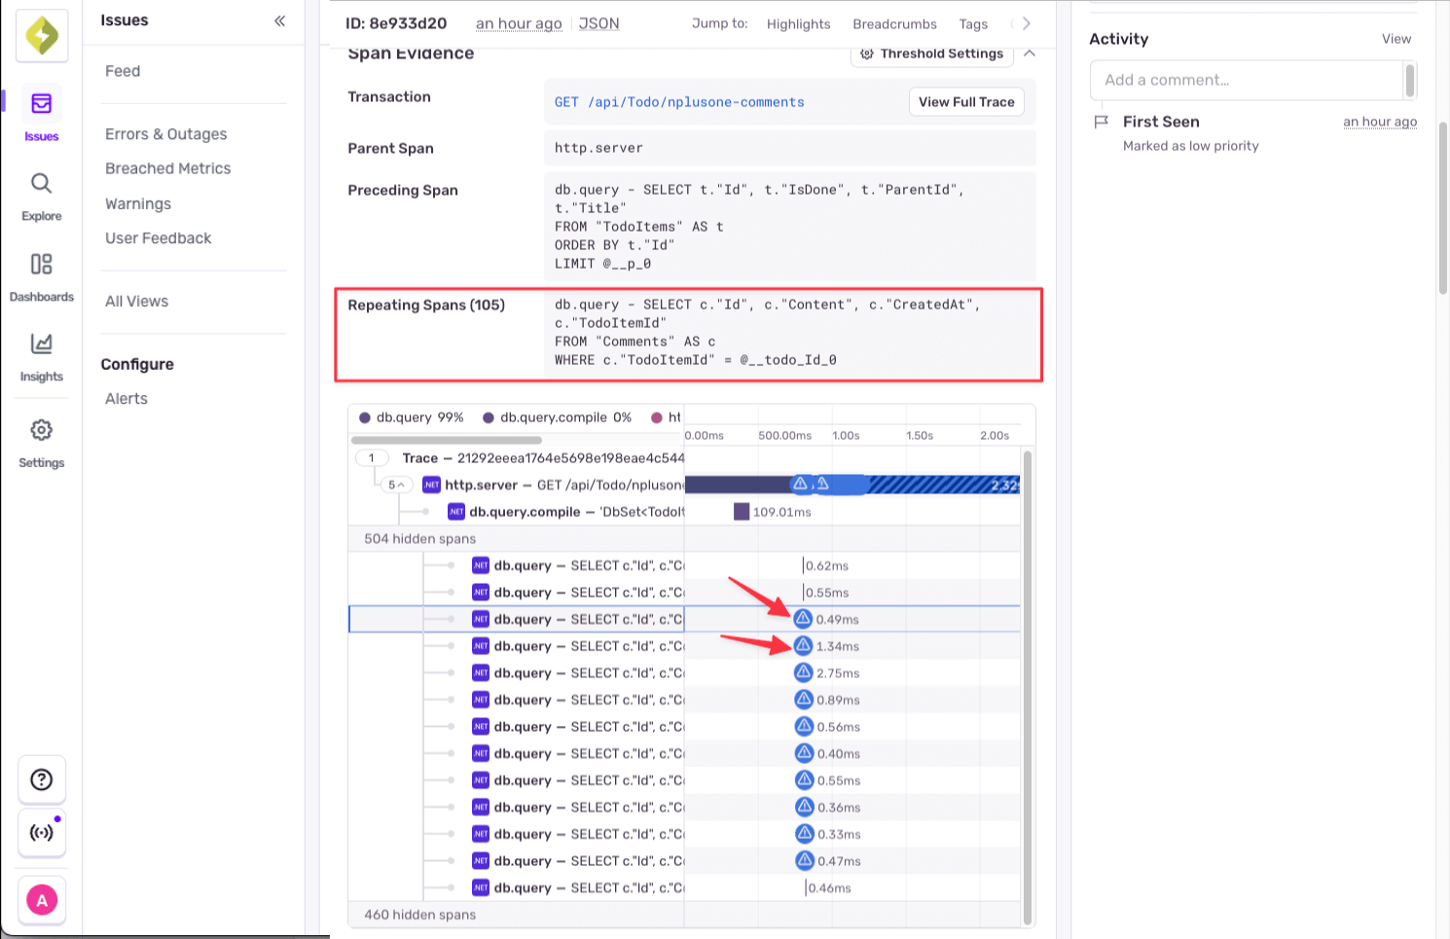Click the 'Marked as low priority' activity text
The height and width of the screenshot is (939, 1450).
point(1191,146)
